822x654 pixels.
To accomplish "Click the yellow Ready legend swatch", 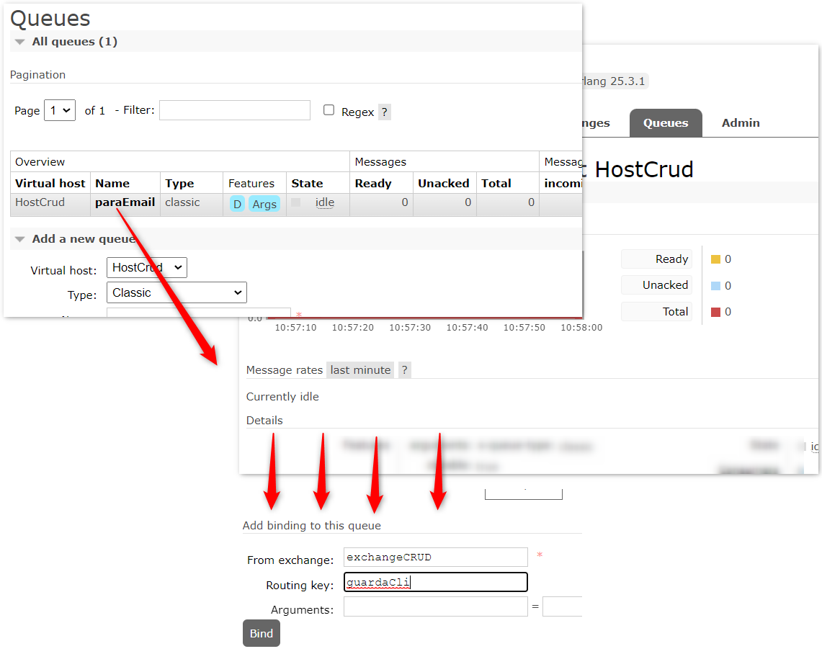I will [x=715, y=259].
